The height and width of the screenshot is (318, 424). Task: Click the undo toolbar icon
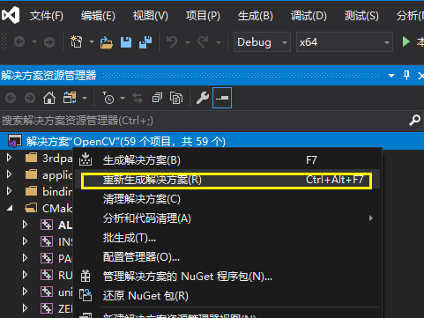click(x=172, y=42)
